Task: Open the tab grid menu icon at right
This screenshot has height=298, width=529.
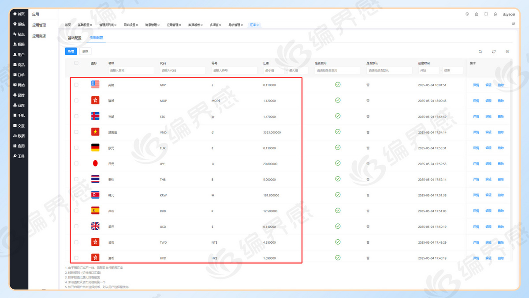Action: click(514, 24)
